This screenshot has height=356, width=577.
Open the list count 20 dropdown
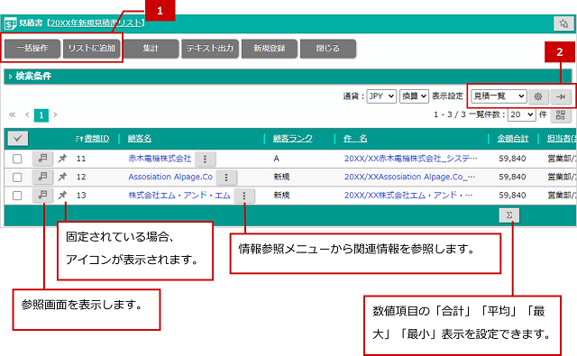click(x=521, y=114)
